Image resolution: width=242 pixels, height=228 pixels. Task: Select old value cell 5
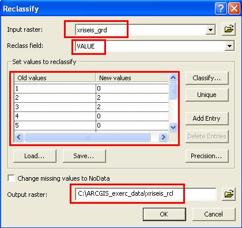[x=55, y=125]
